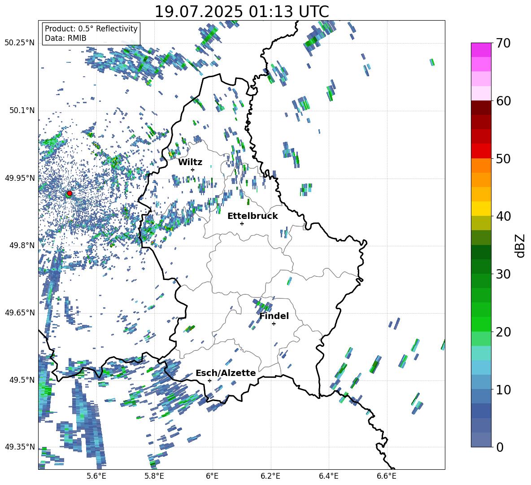Click the Wiltz city label
Image resolution: width=531 pixels, height=485 pixels.
click(190, 162)
